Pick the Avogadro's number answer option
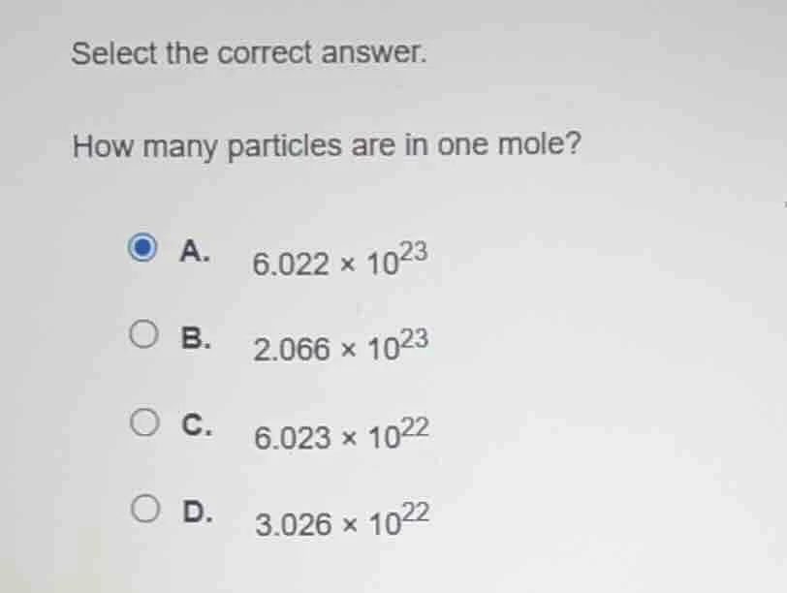This screenshot has width=787, height=593. tap(340, 262)
